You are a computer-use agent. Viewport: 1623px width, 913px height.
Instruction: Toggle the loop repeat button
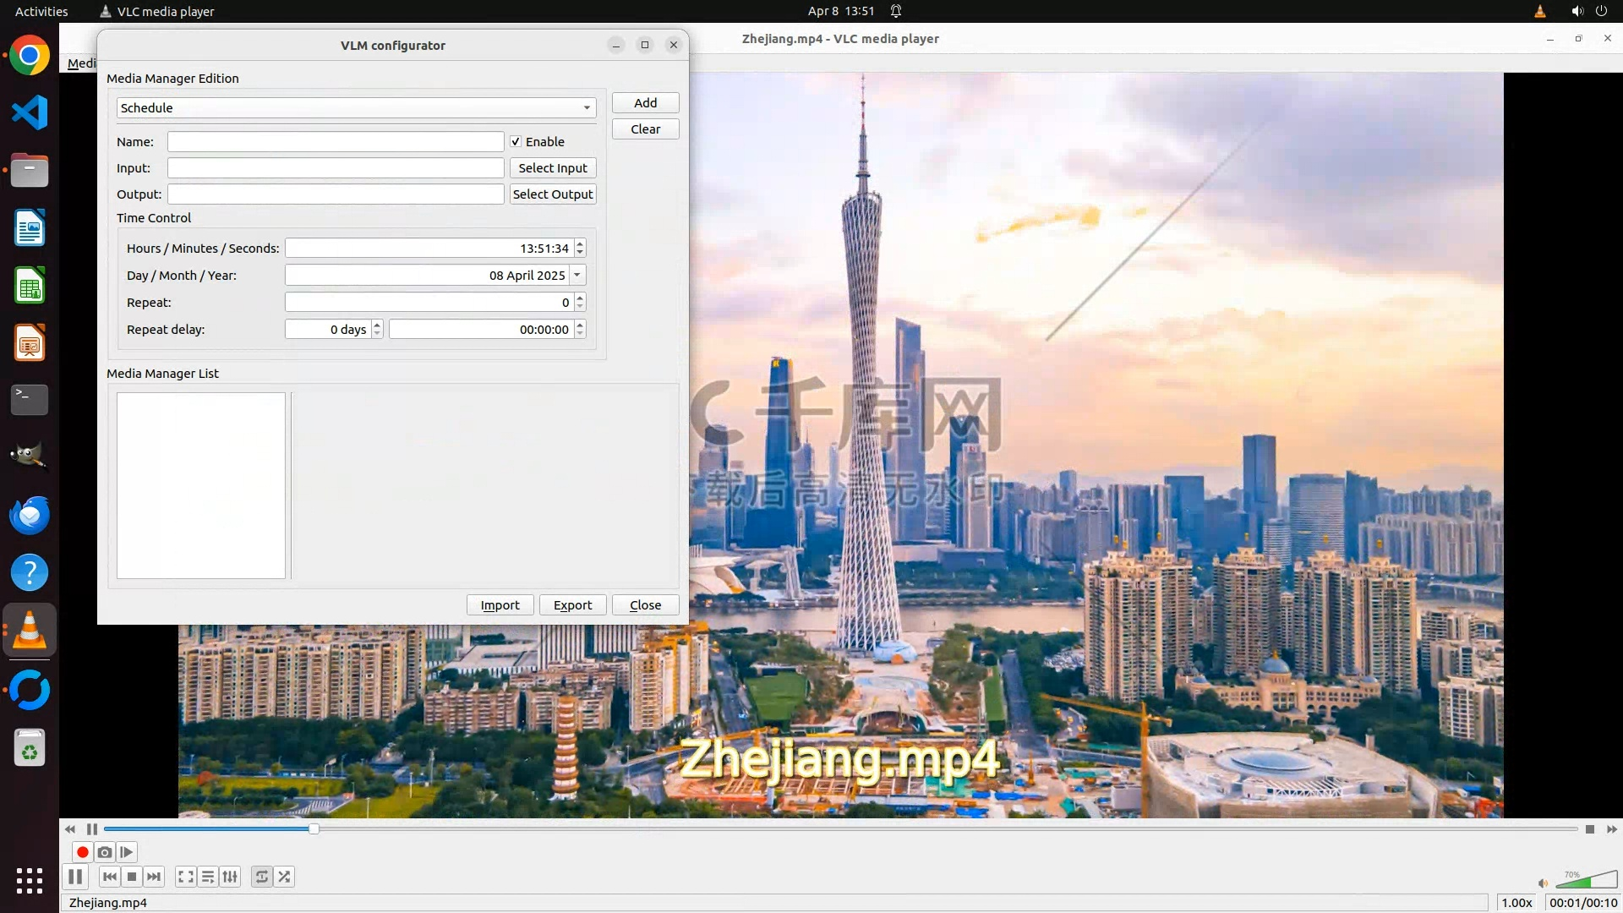click(x=262, y=877)
